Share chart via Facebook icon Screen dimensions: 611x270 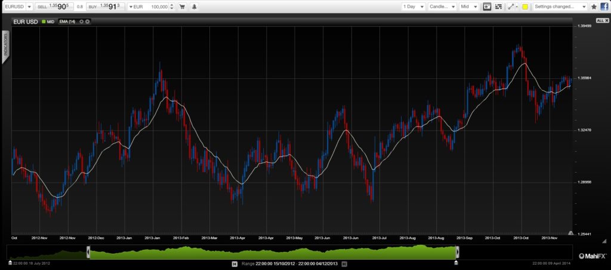(x=604, y=7)
